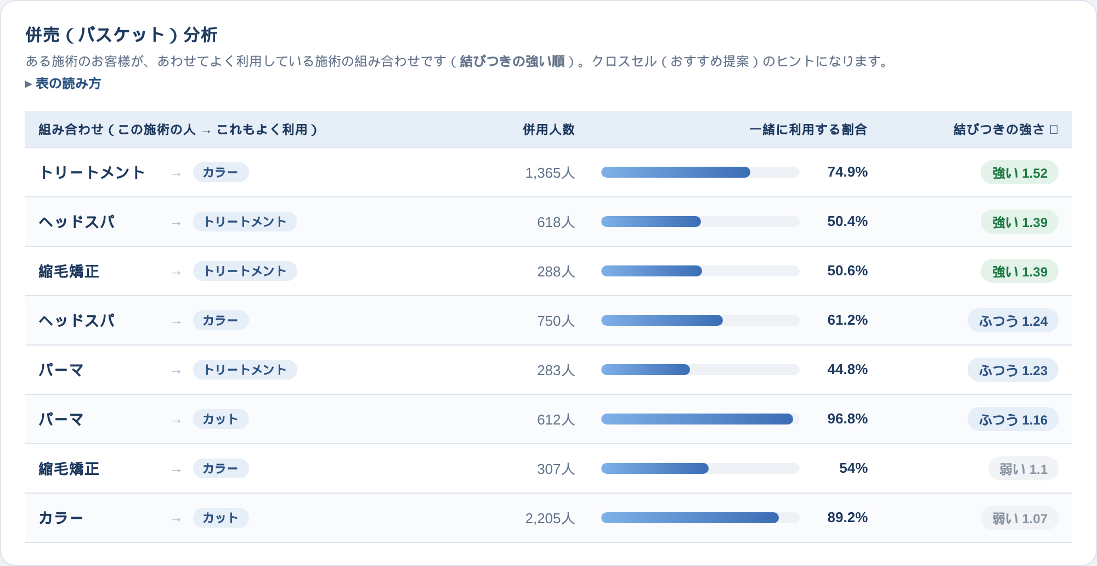The height and width of the screenshot is (566, 1097).
Task: Click the 併売（バスケット）分析 heading
Action: 122,35
